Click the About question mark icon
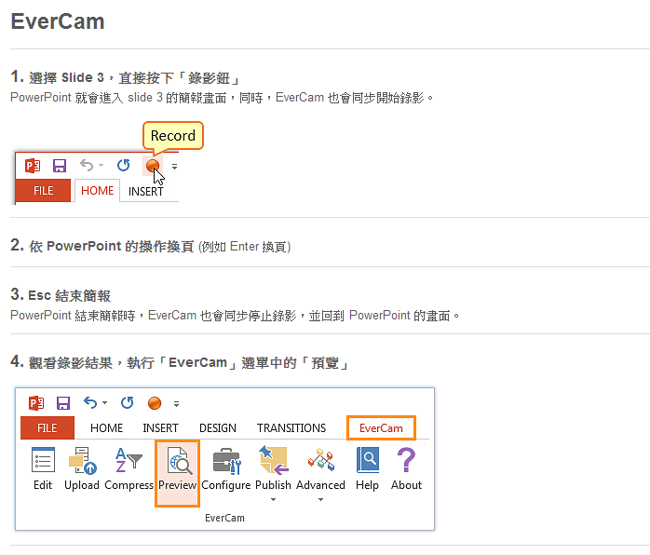The width and height of the screenshot is (650, 555). pos(406,462)
